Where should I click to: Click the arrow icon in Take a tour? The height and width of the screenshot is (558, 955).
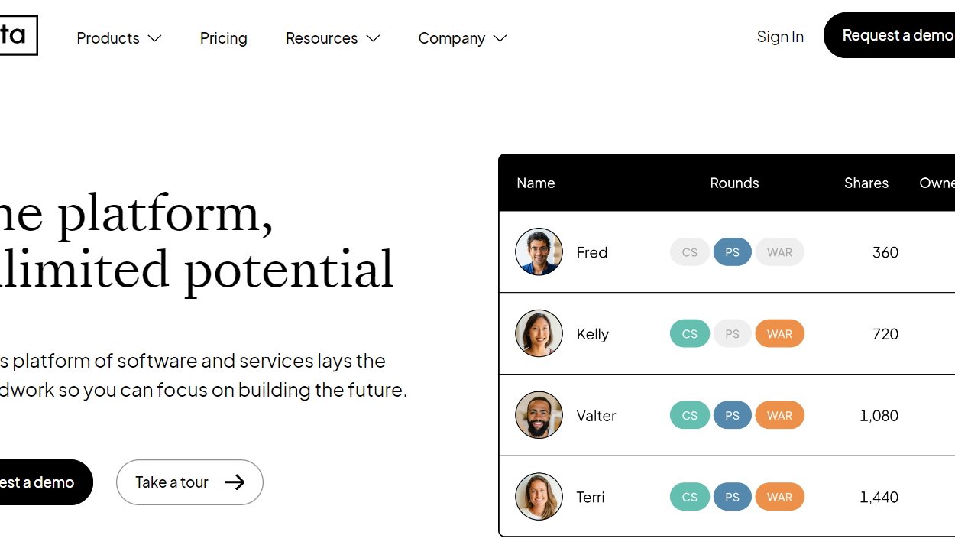tap(235, 482)
